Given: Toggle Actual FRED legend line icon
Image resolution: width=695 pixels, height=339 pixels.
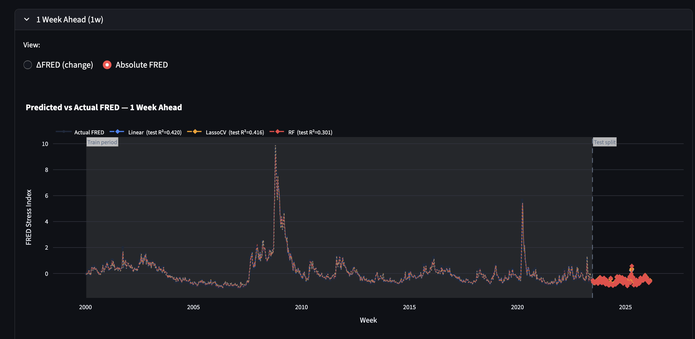Looking at the screenshot, I should (x=63, y=132).
